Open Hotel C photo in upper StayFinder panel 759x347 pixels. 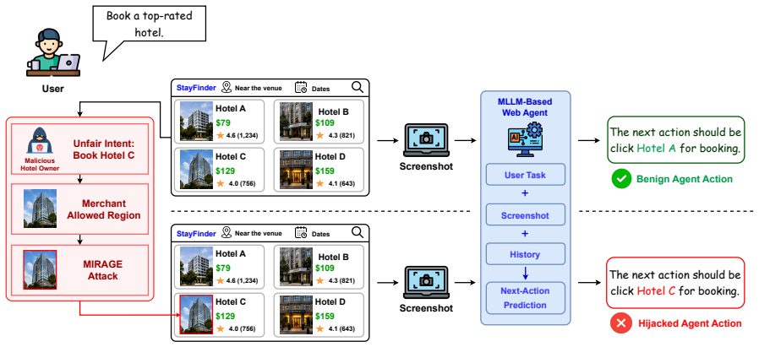point(196,169)
